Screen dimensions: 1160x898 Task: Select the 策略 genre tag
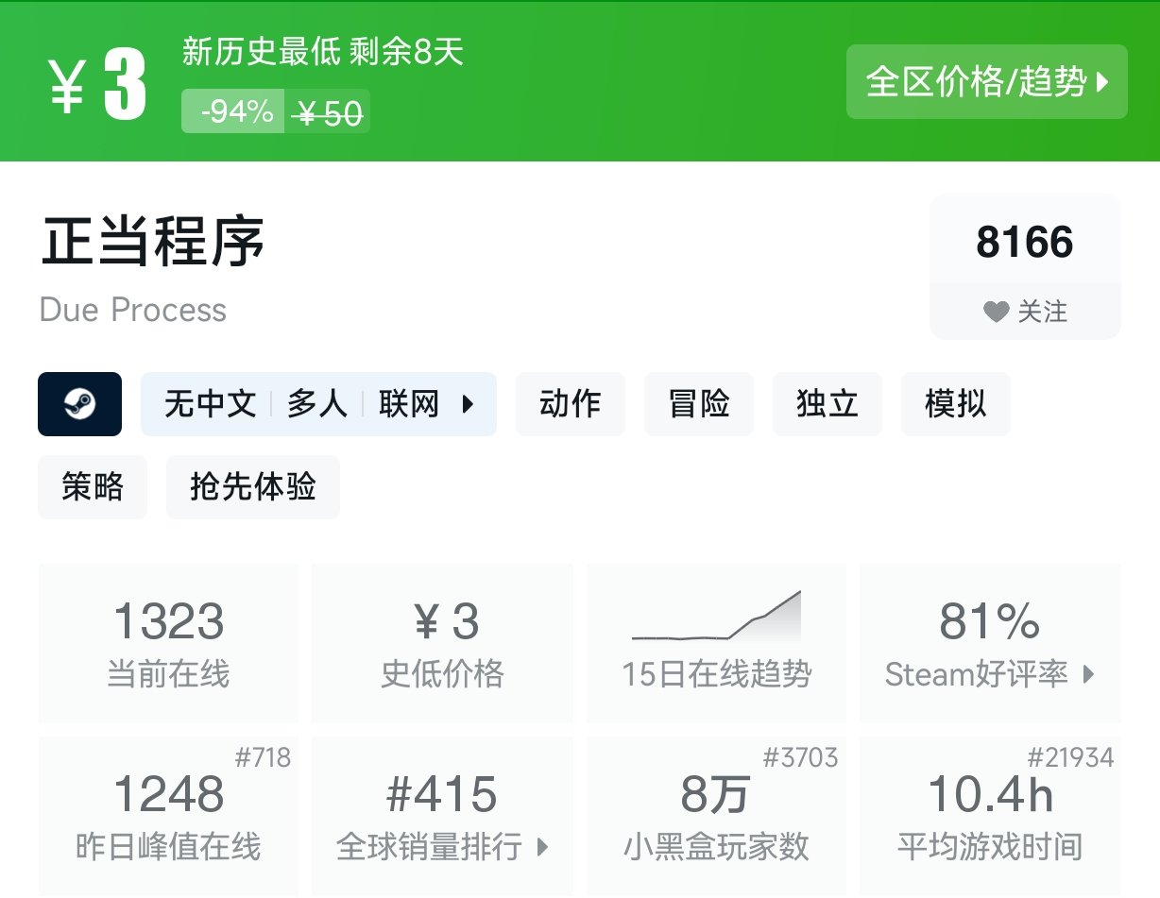click(x=93, y=487)
